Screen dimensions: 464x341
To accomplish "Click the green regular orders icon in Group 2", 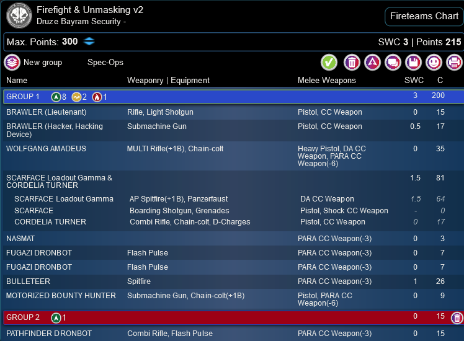I will pos(56,318).
